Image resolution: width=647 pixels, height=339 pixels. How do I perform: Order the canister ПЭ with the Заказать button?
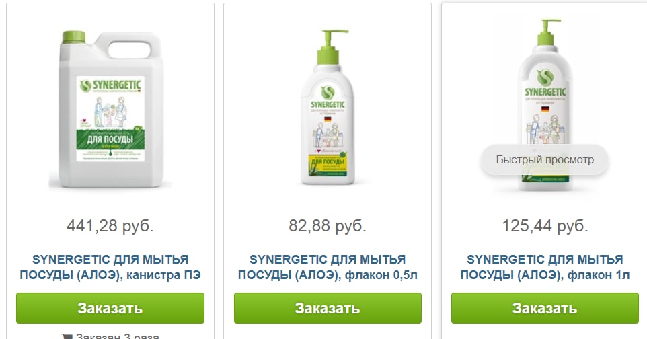pos(110,308)
